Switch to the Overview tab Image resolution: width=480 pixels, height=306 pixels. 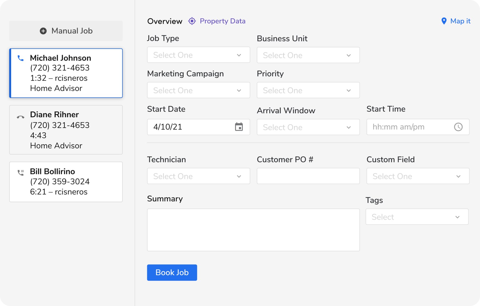click(165, 21)
